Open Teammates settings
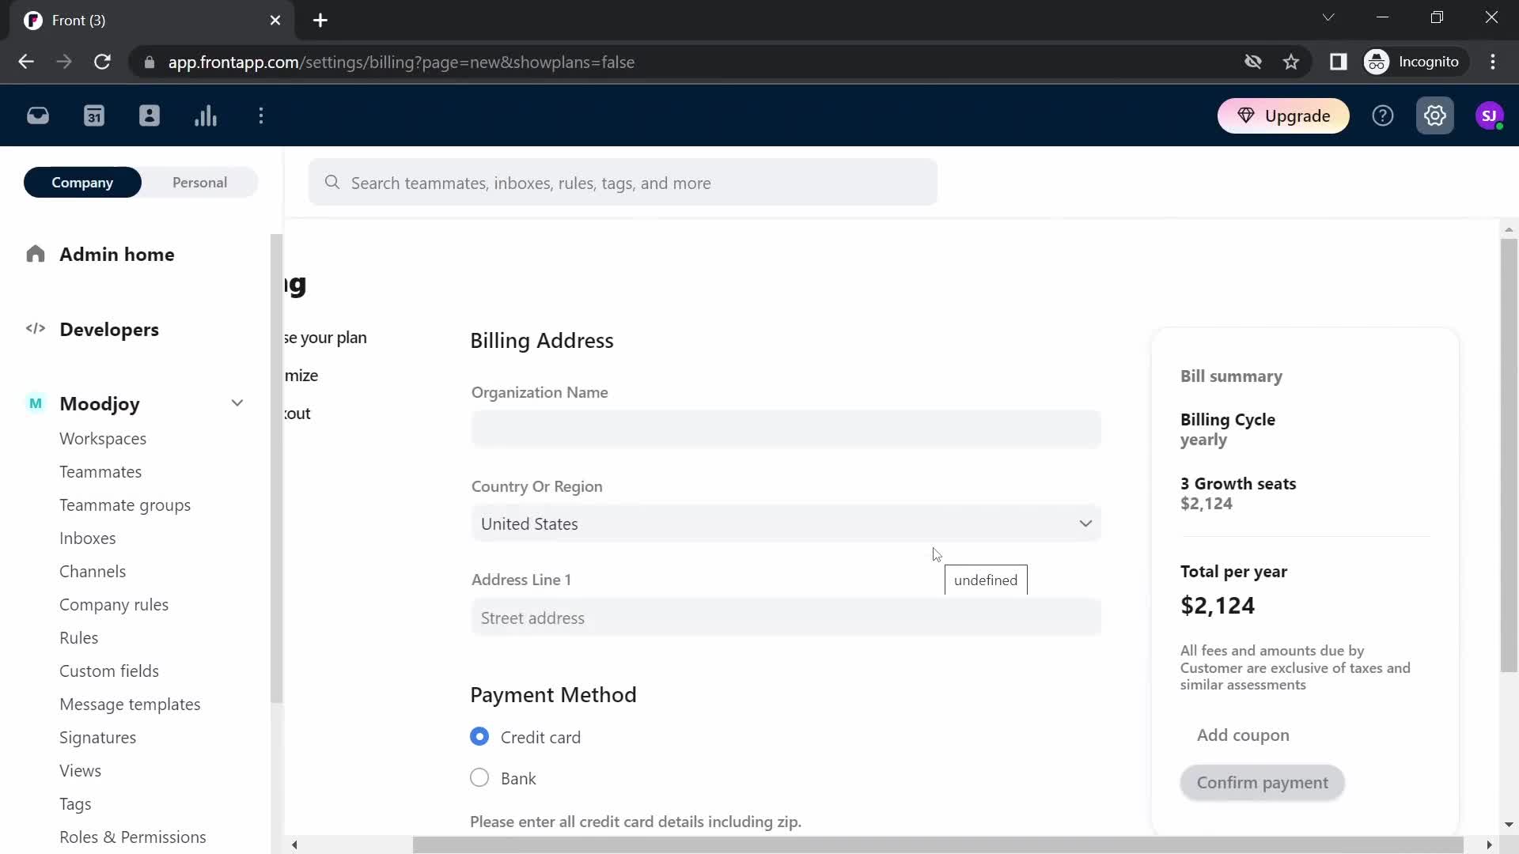1519x854 pixels. pos(100,472)
